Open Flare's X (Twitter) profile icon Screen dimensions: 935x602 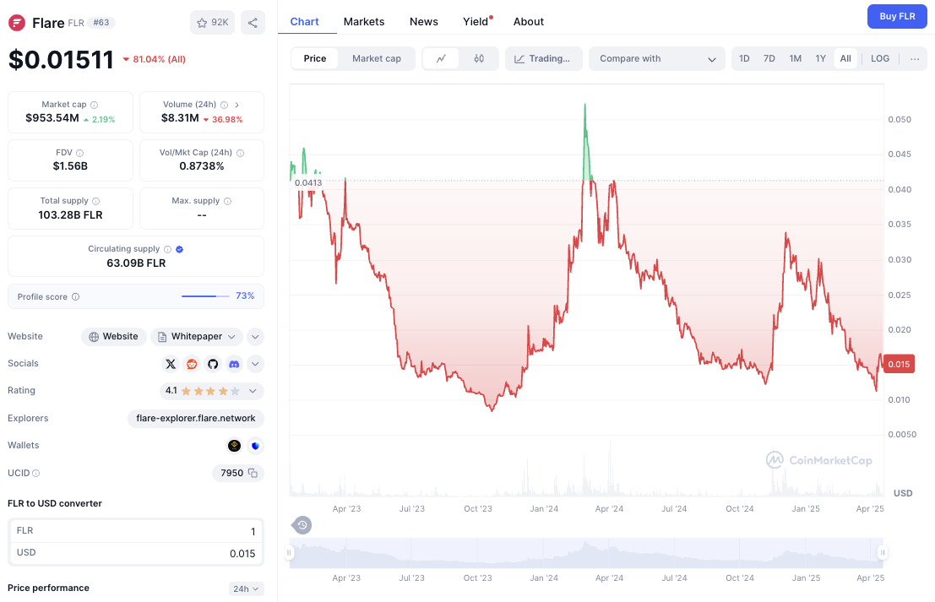click(171, 364)
